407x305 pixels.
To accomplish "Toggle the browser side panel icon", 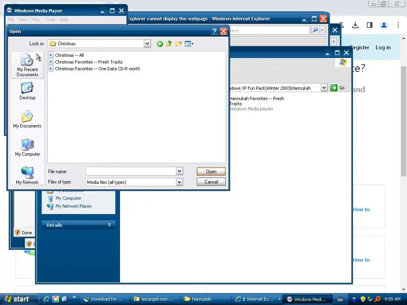I will click(x=370, y=25).
